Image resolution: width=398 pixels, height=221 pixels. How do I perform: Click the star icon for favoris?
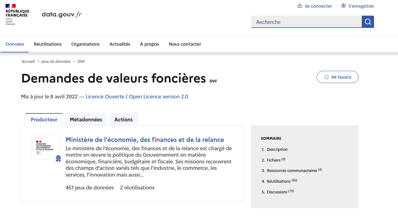326,77
